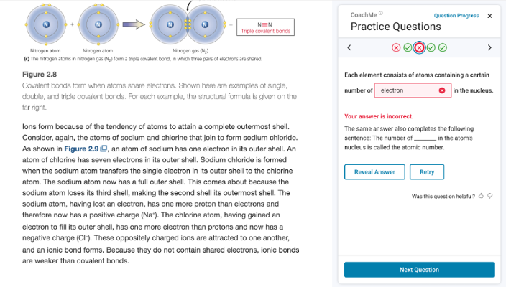Mark question helpful with thumbs up

(481, 196)
